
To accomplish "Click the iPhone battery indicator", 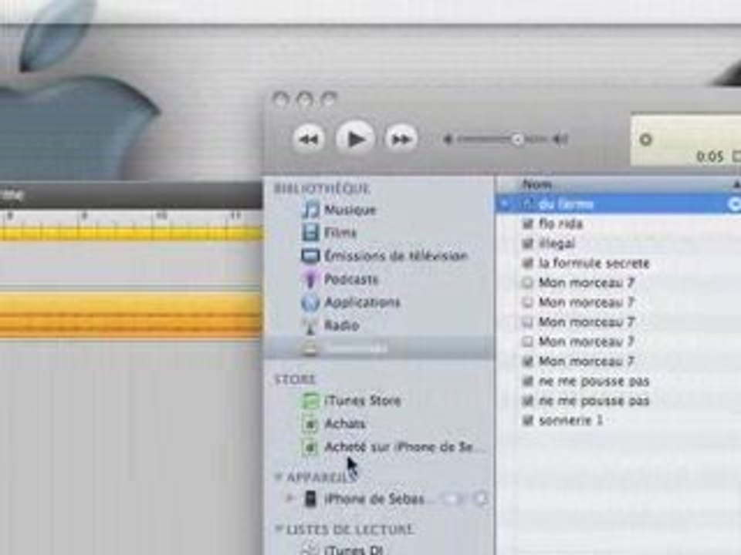I will tap(453, 499).
